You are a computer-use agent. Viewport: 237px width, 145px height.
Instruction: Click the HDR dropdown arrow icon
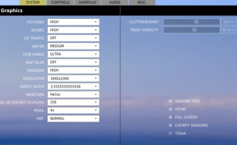(x=96, y=118)
